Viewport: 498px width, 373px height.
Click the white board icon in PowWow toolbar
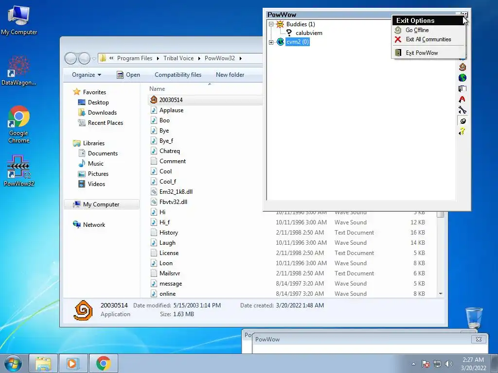[x=462, y=89]
